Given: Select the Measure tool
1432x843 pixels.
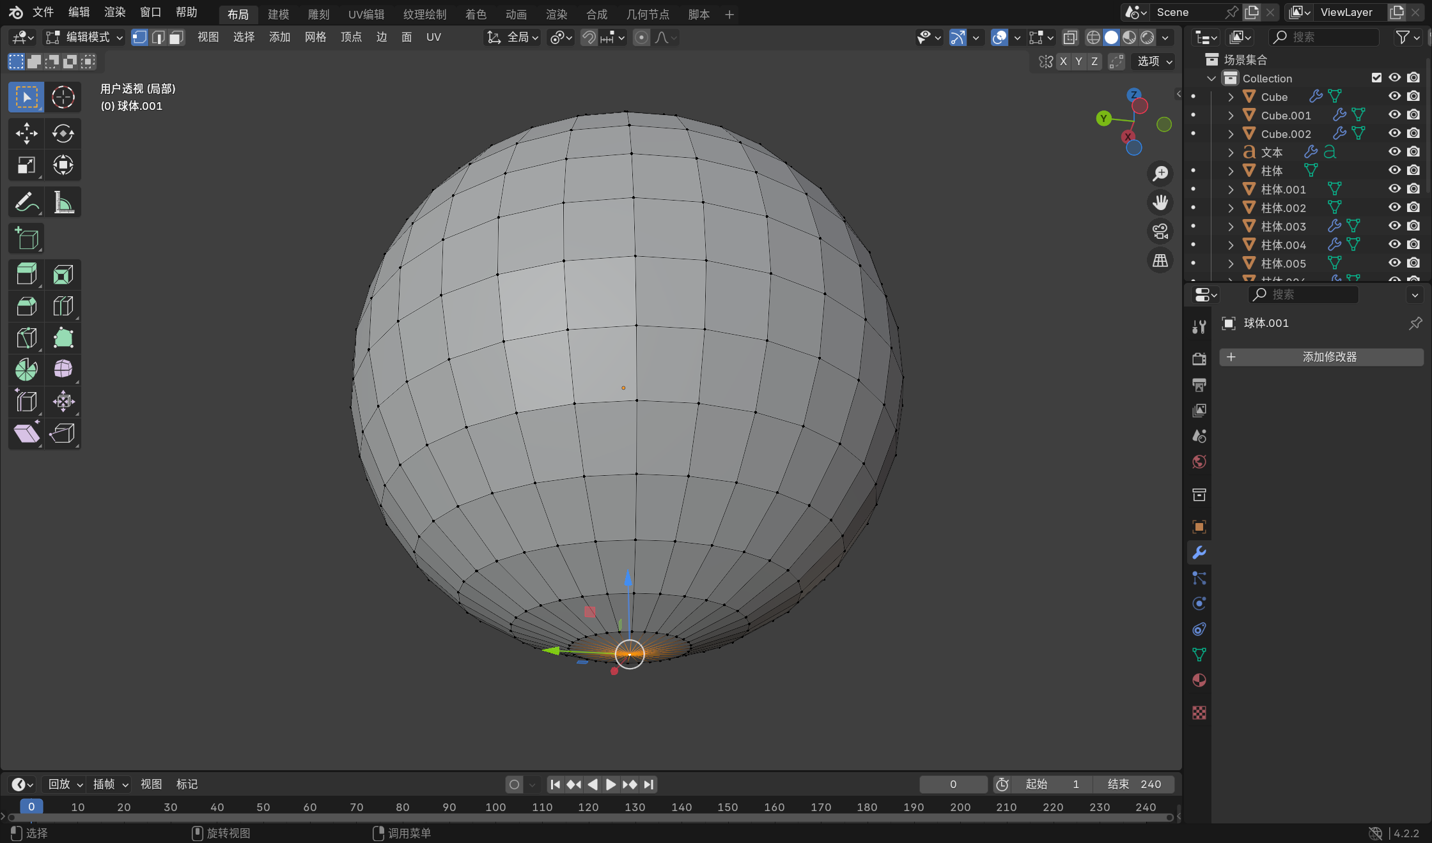Looking at the screenshot, I should click(63, 202).
